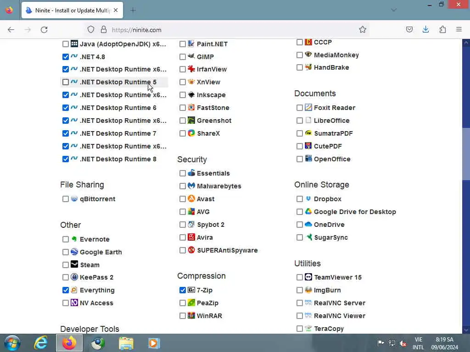Open the Windows Start menu

coord(12,343)
